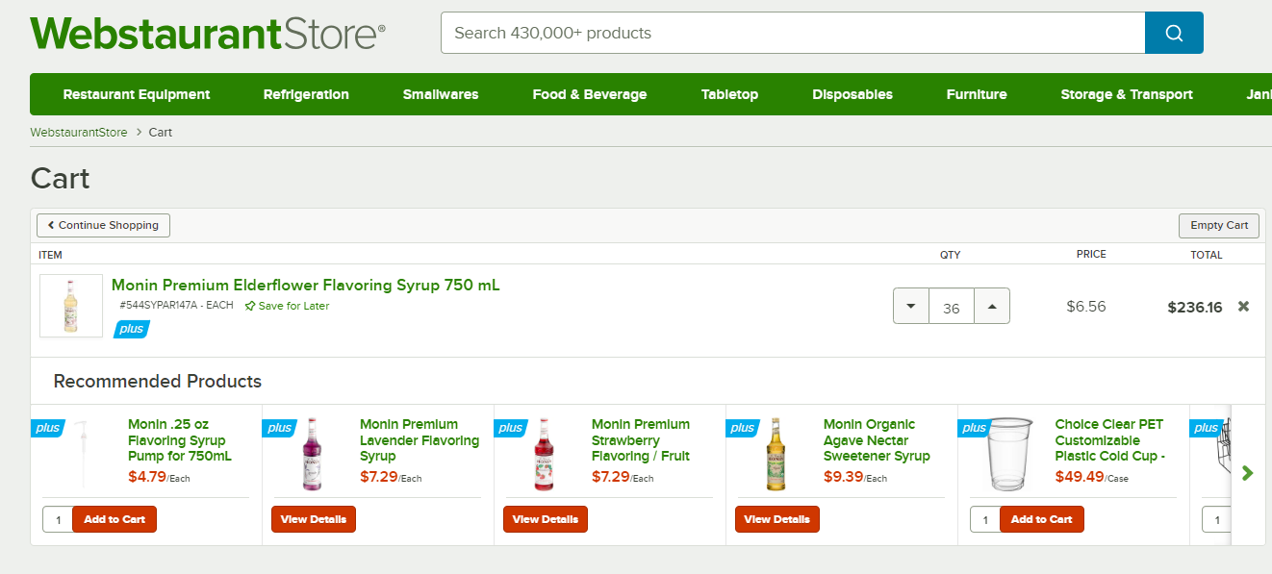Open Monin Organic Agave Nectar Sweetener link
This screenshot has width=1272, height=574.
click(877, 440)
